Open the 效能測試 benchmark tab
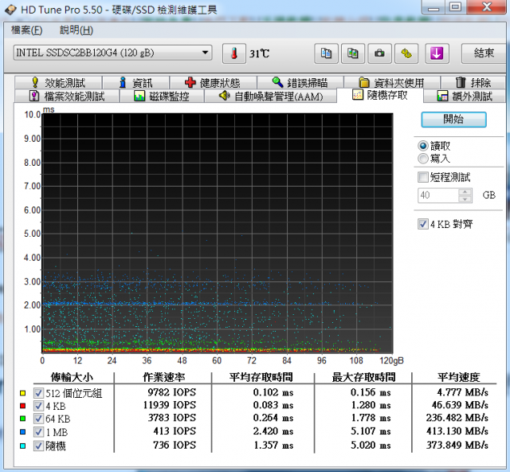The width and height of the screenshot is (510, 472). 58,83
